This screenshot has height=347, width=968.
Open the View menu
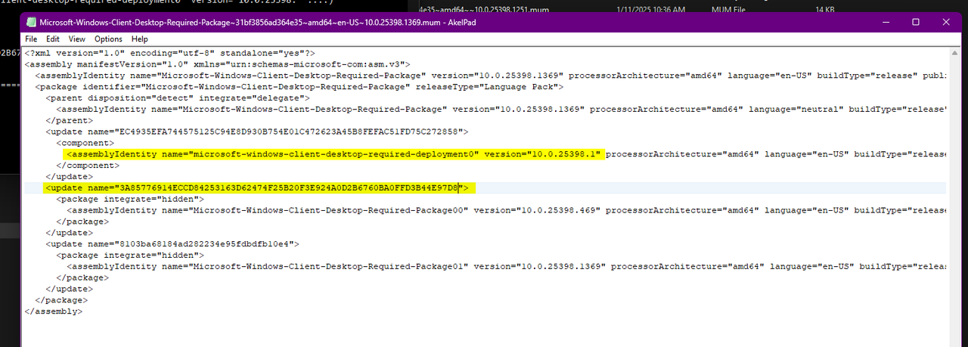click(x=77, y=39)
